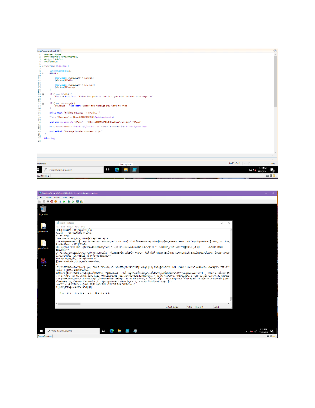Open File Explorer from the taskbar
Image resolution: width=315 pixels, height=408 pixels.
click(x=120, y=331)
